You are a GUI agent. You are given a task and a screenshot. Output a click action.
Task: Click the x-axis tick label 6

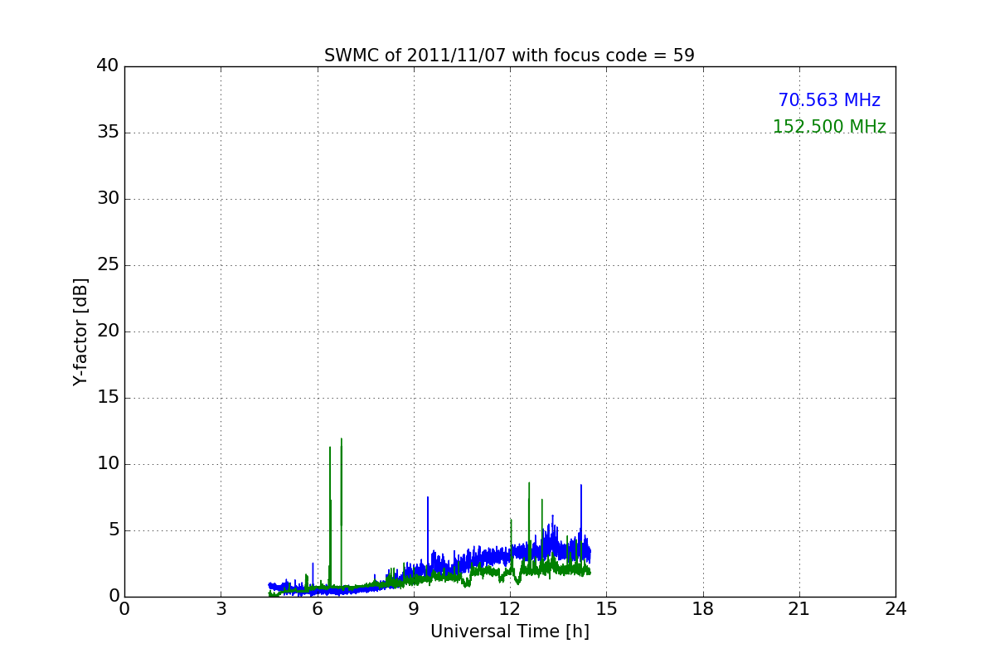(x=317, y=609)
